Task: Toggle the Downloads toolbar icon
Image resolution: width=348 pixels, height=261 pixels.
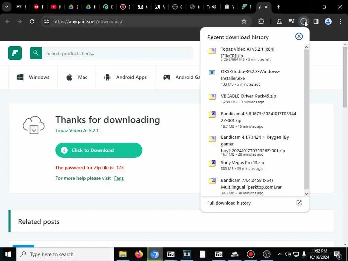Action: (x=303, y=21)
